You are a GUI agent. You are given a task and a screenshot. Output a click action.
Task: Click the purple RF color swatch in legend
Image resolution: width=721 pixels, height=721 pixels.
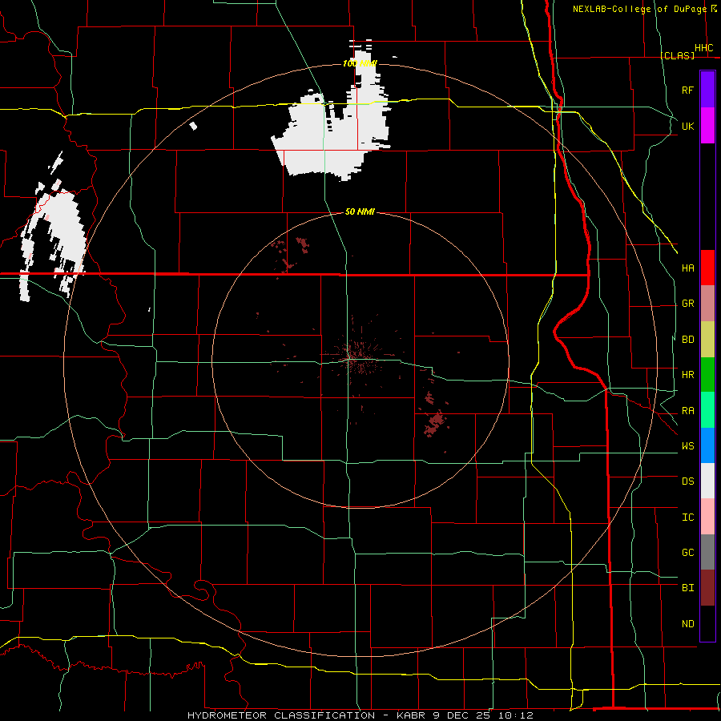coord(707,90)
